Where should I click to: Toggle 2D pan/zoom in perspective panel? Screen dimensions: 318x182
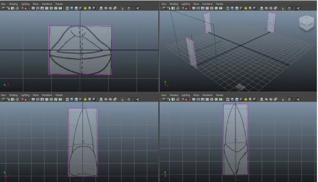(x=182, y=8)
